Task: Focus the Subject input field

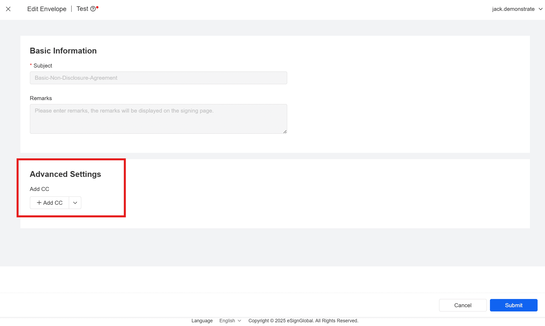Action: click(x=158, y=78)
